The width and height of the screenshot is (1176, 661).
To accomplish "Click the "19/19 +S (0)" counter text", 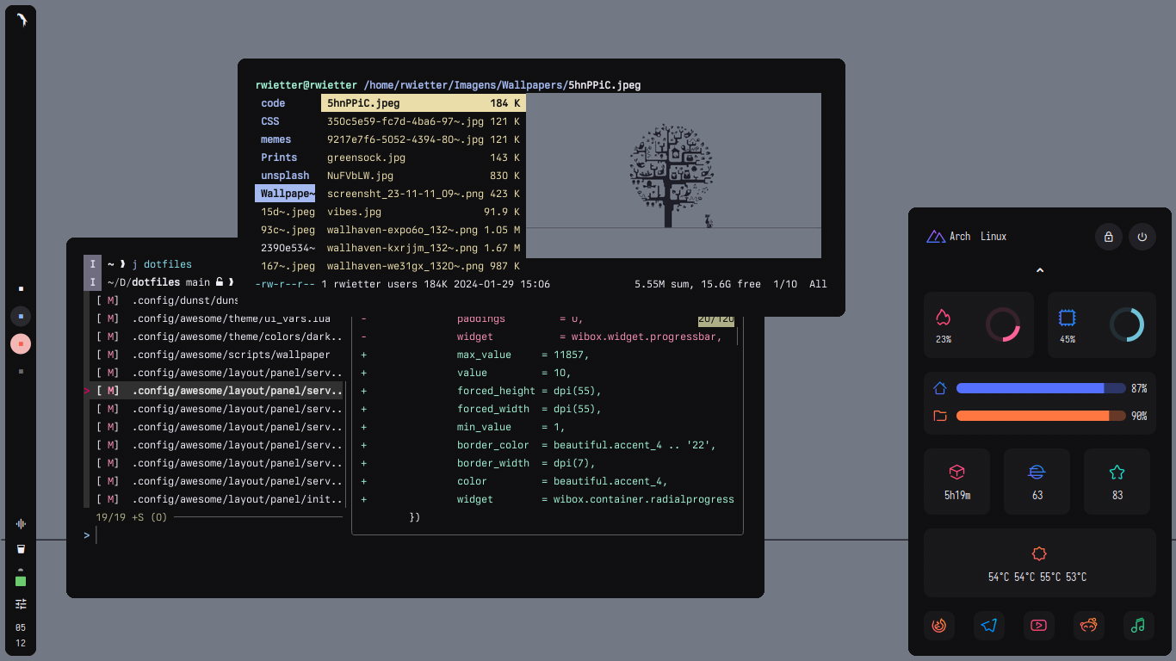I will [x=132, y=517].
